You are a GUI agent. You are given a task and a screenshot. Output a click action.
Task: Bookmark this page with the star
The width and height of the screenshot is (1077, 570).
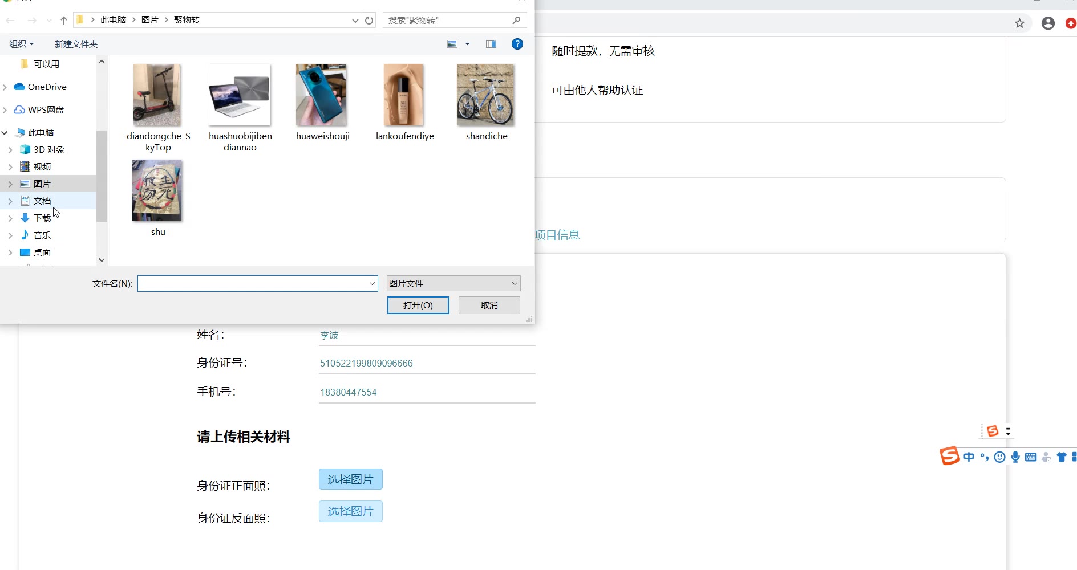[1019, 23]
